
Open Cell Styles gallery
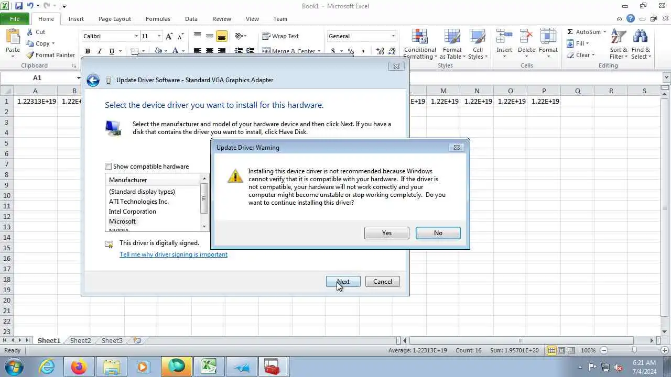pyautogui.click(x=478, y=45)
